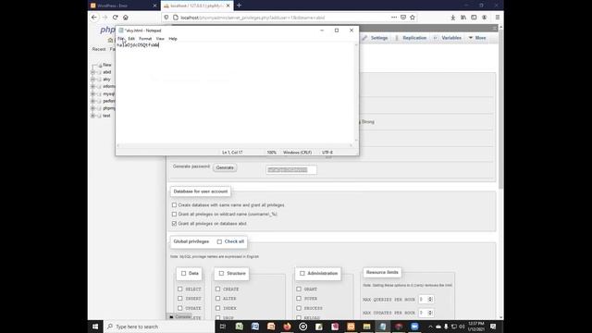Click the Generate password button
The width and height of the screenshot is (592, 333).
pos(225,167)
